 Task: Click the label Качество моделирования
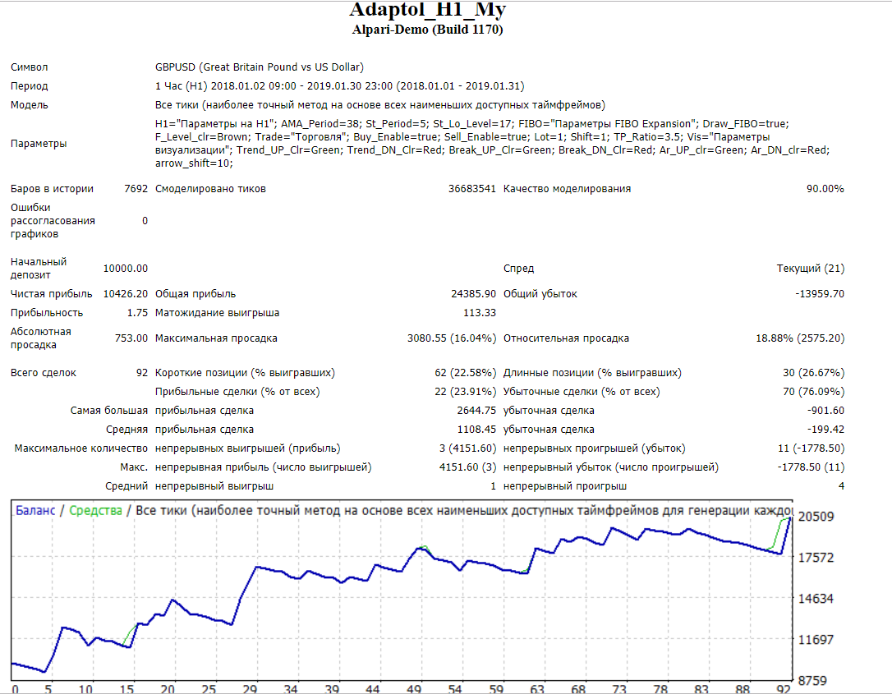click(567, 189)
